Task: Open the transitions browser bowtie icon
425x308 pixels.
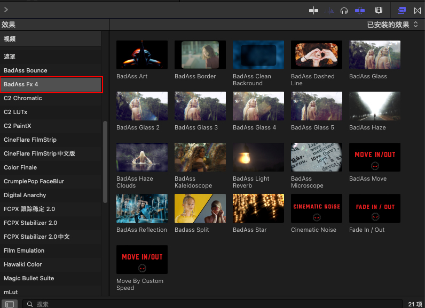Action: point(418,11)
